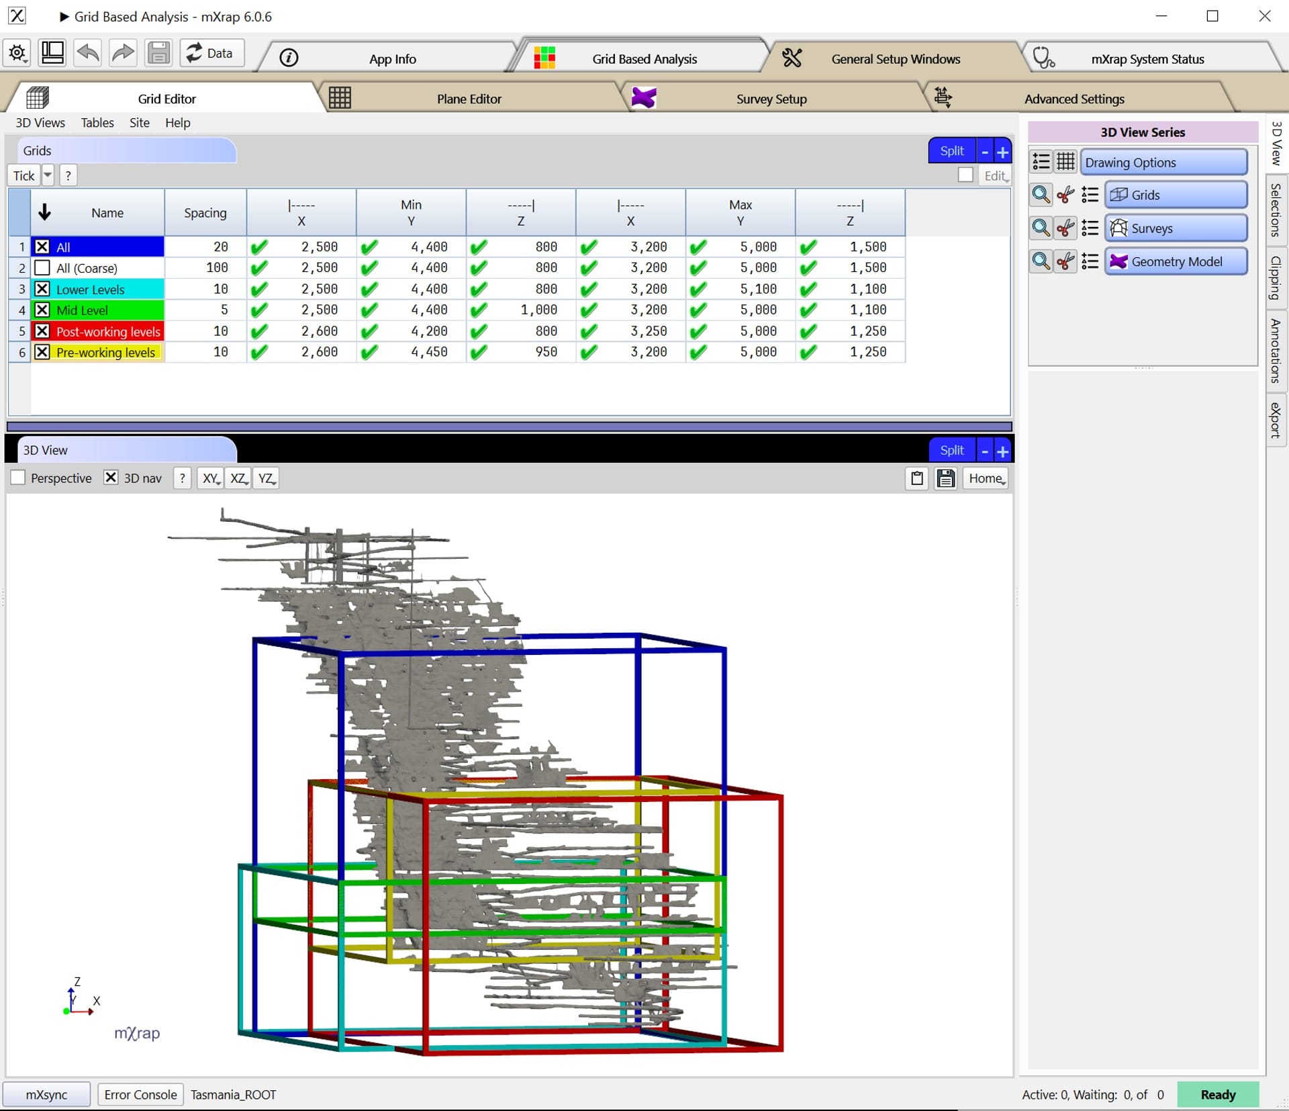Click the Split button above the Grids table

[951, 150]
